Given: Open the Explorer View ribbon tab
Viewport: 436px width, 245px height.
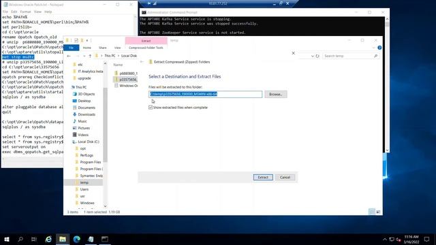Looking at the screenshot, I should [117, 48].
